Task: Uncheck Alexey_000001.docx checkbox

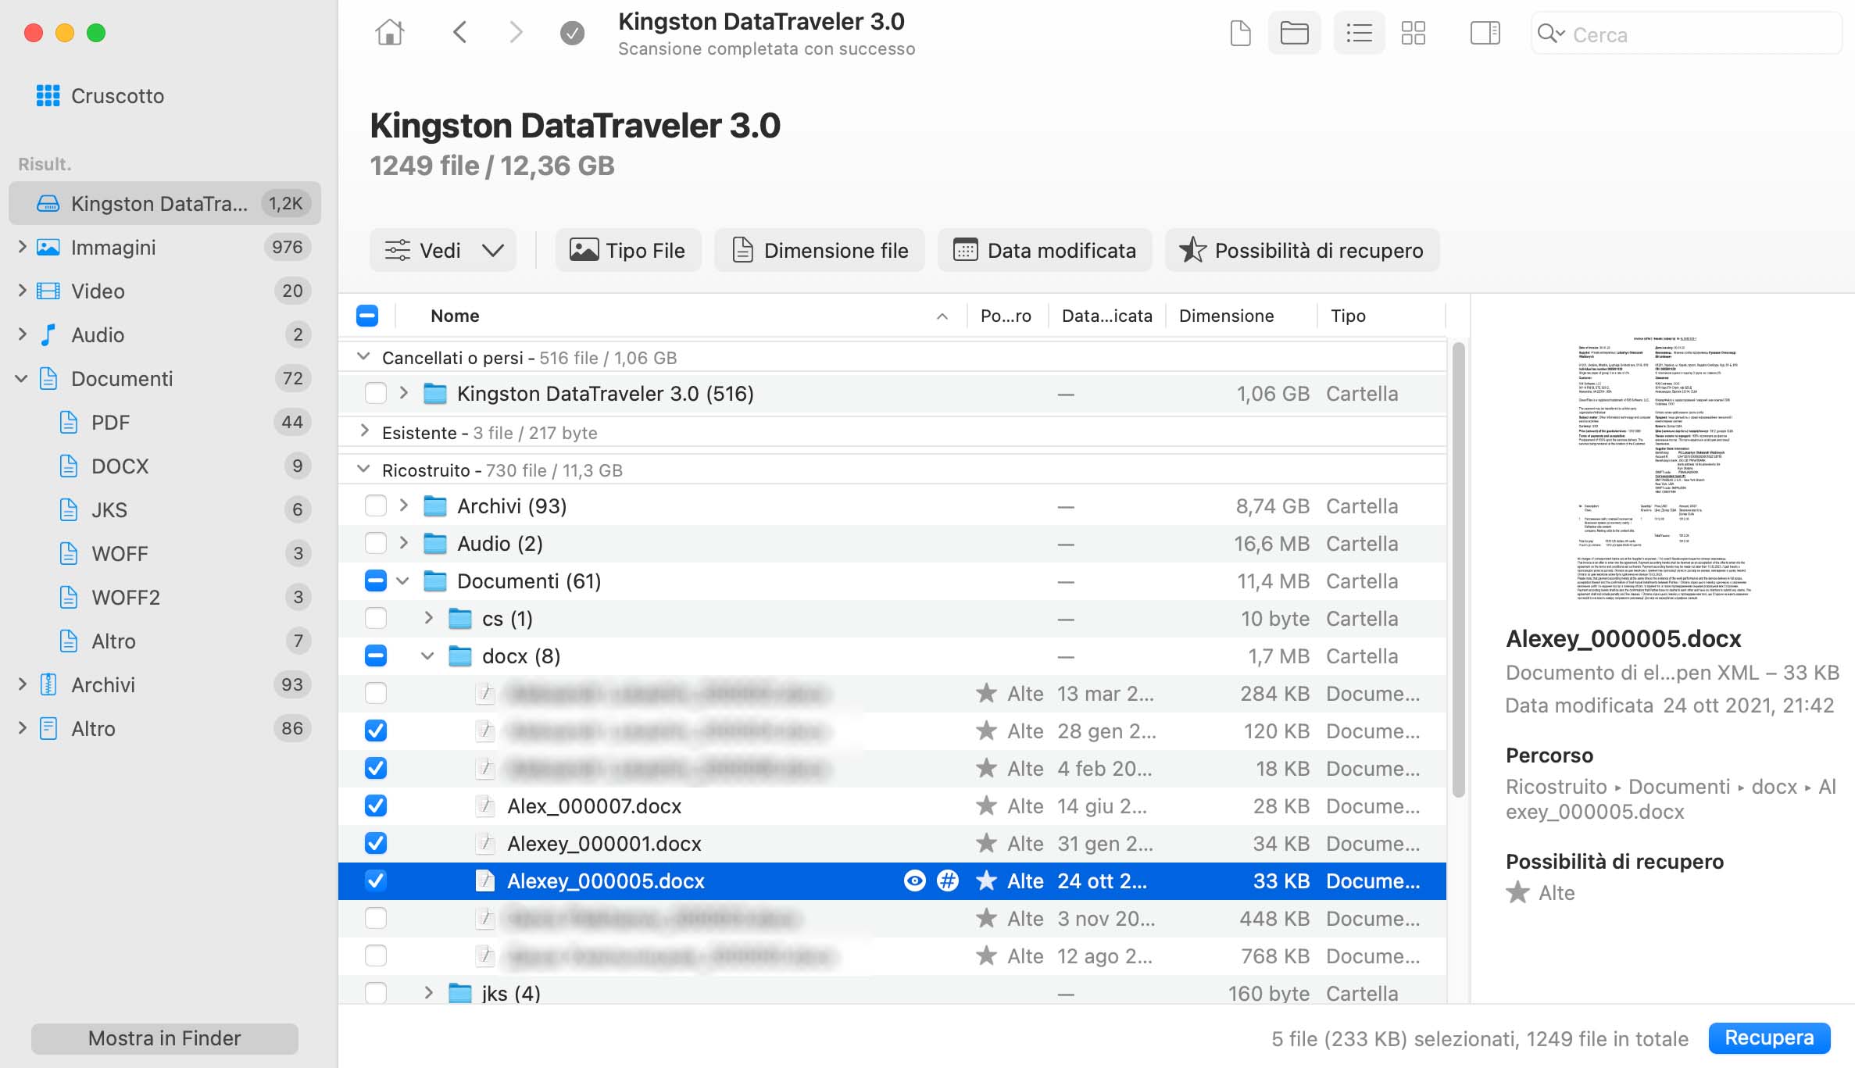Action: pos(376,843)
